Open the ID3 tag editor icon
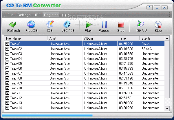The image size is (174, 120). (x=50, y=24)
